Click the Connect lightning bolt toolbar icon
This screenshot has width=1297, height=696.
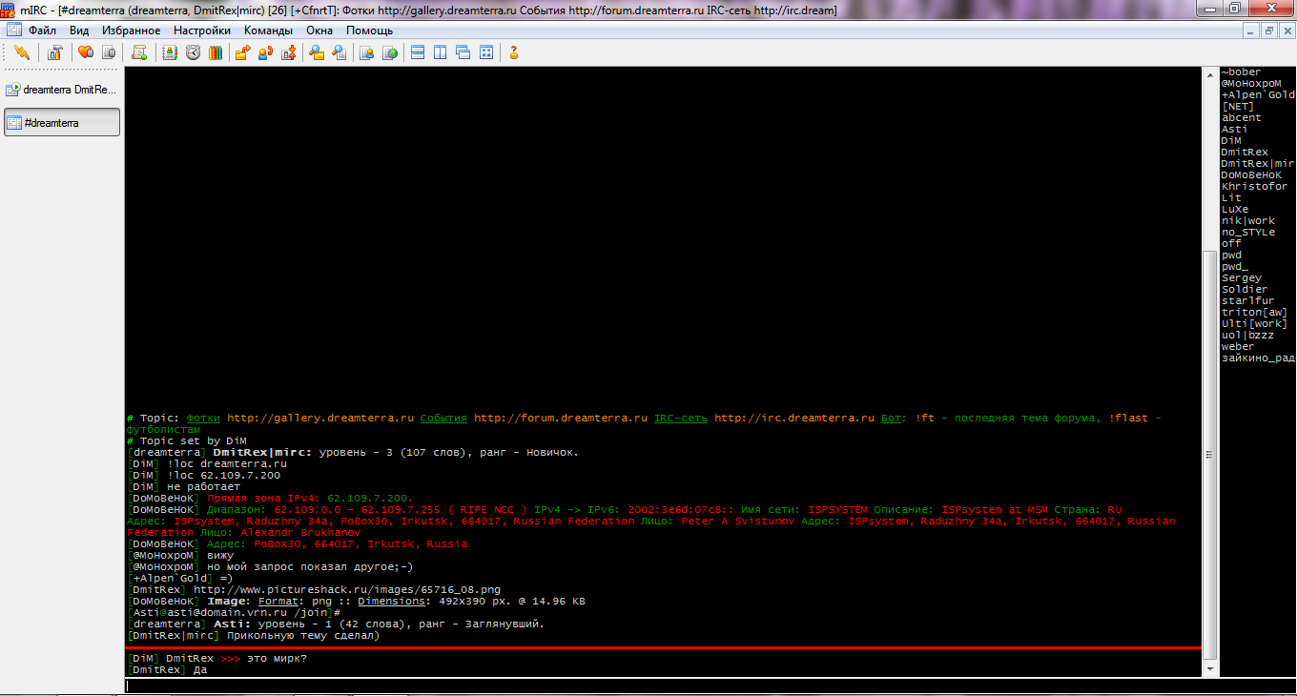22,52
